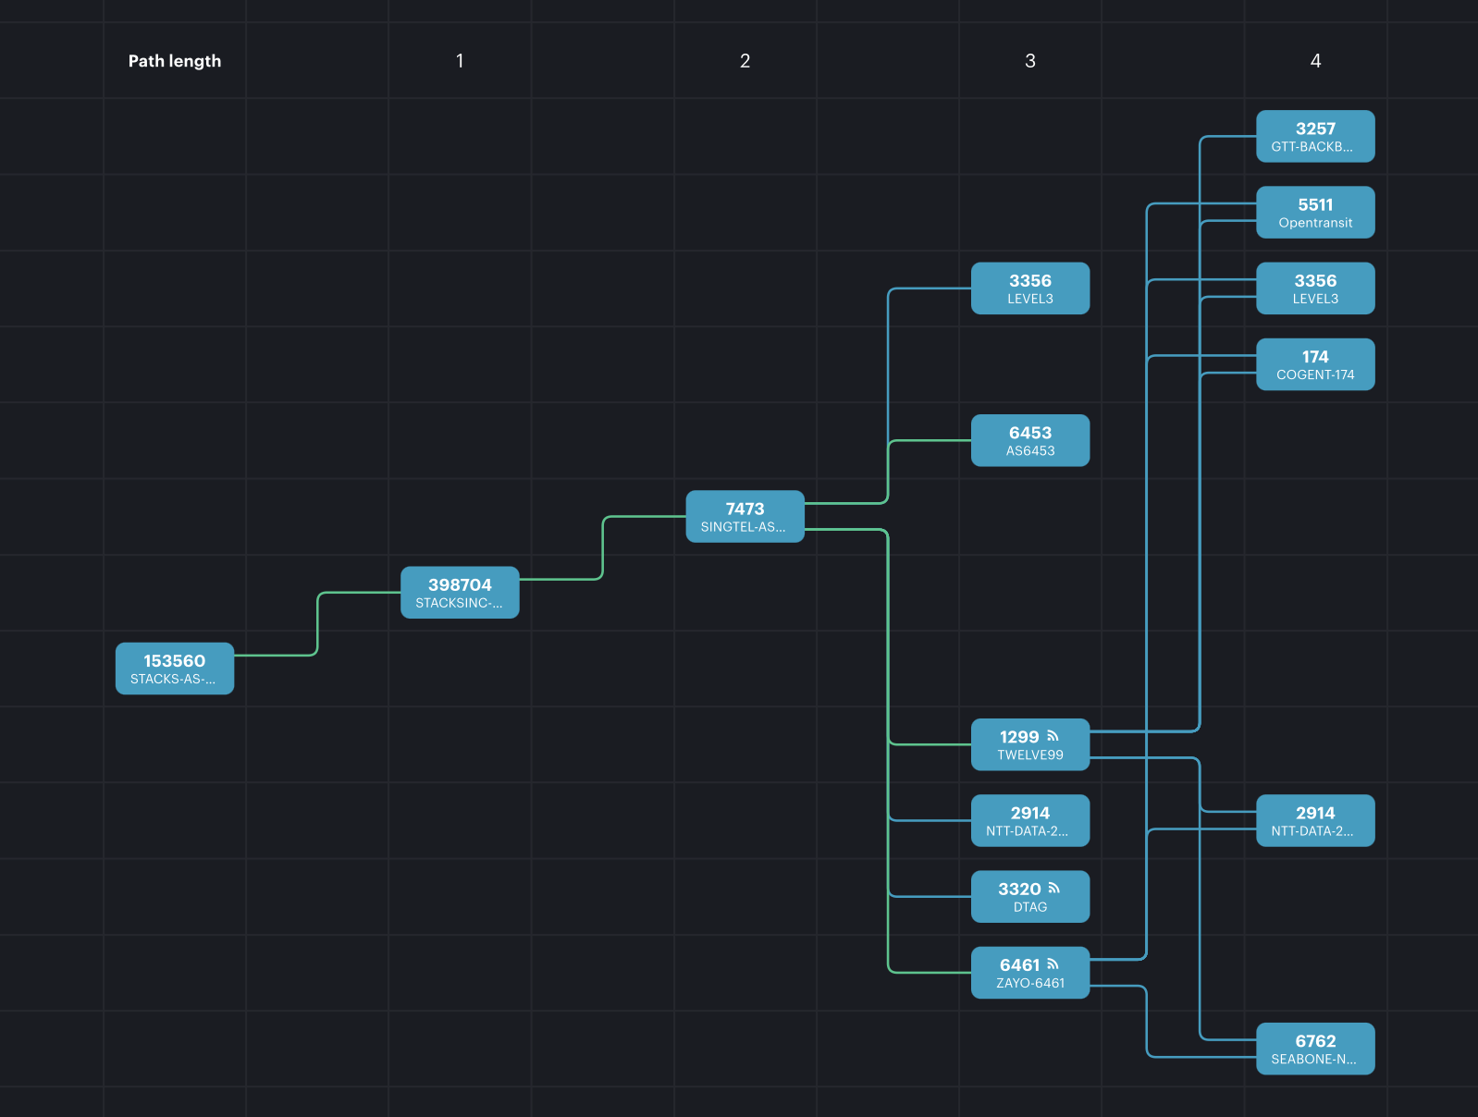Select the 5511 Opentransit node
The image size is (1478, 1117).
pyautogui.click(x=1314, y=213)
